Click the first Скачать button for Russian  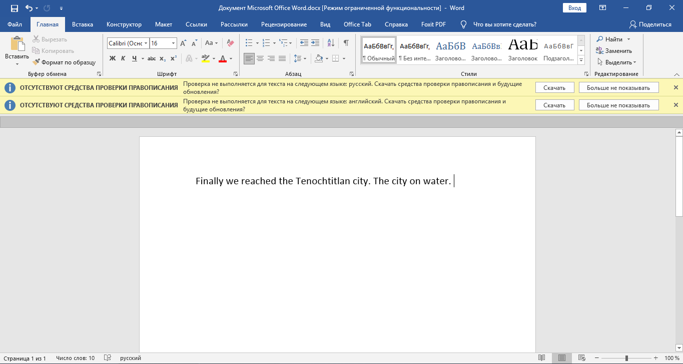554,88
